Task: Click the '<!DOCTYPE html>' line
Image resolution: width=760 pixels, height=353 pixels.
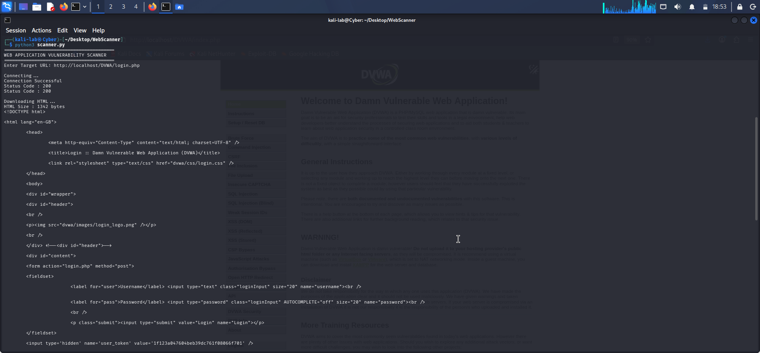Action: click(25, 112)
